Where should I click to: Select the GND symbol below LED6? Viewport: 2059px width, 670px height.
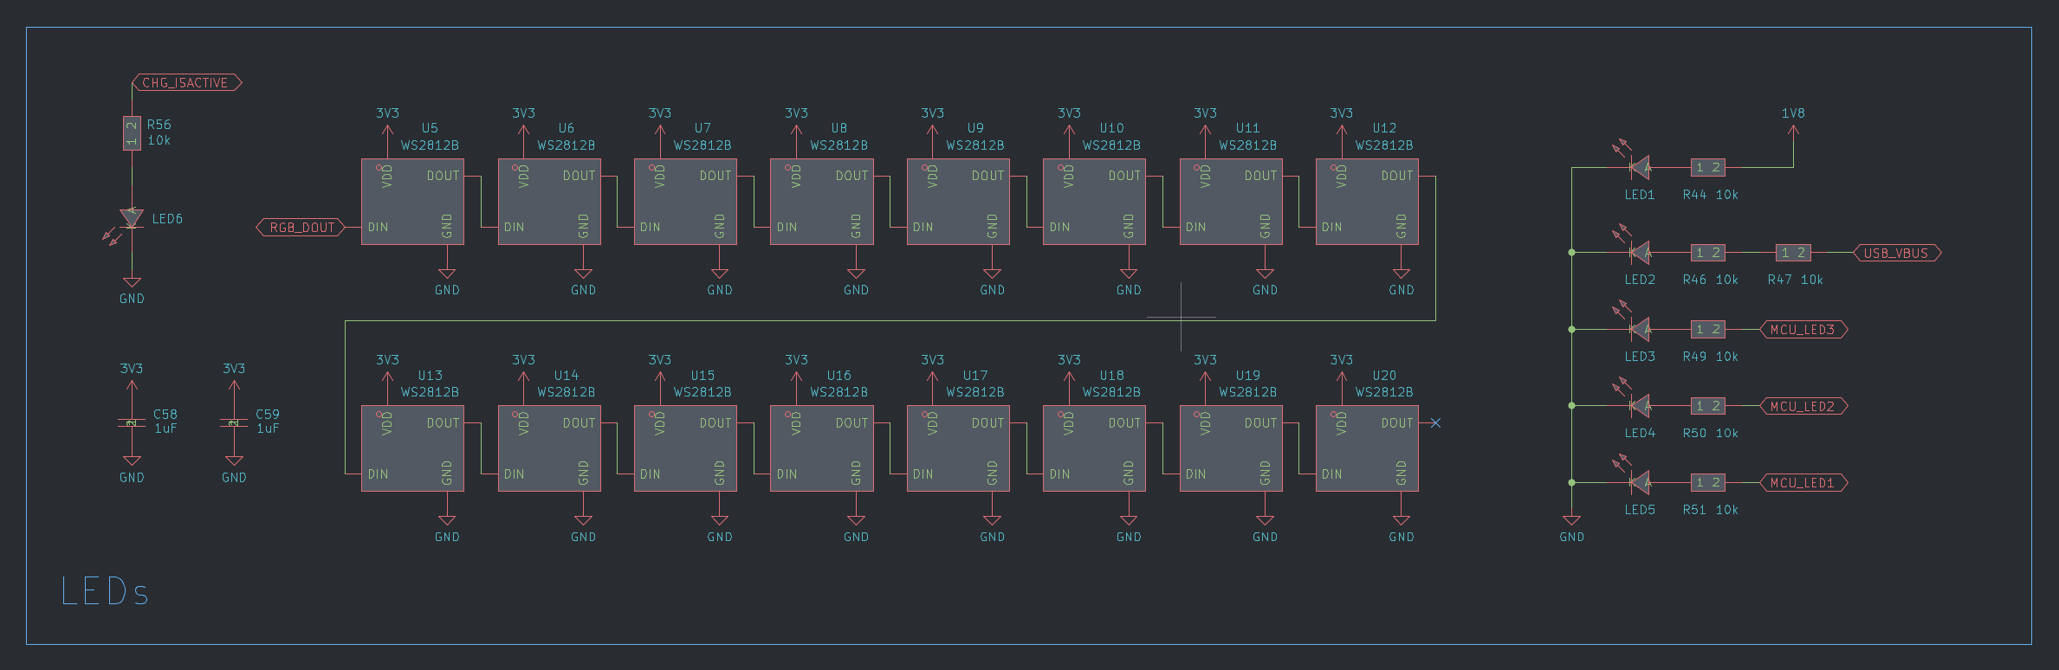click(132, 290)
